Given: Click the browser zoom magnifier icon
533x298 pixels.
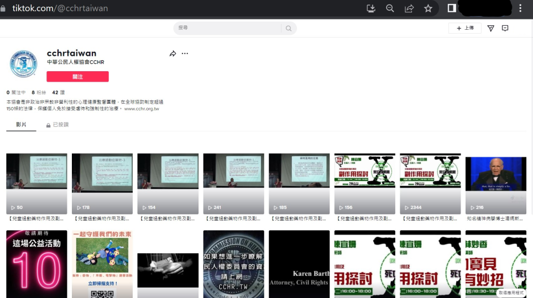Looking at the screenshot, I should tap(390, 8).
